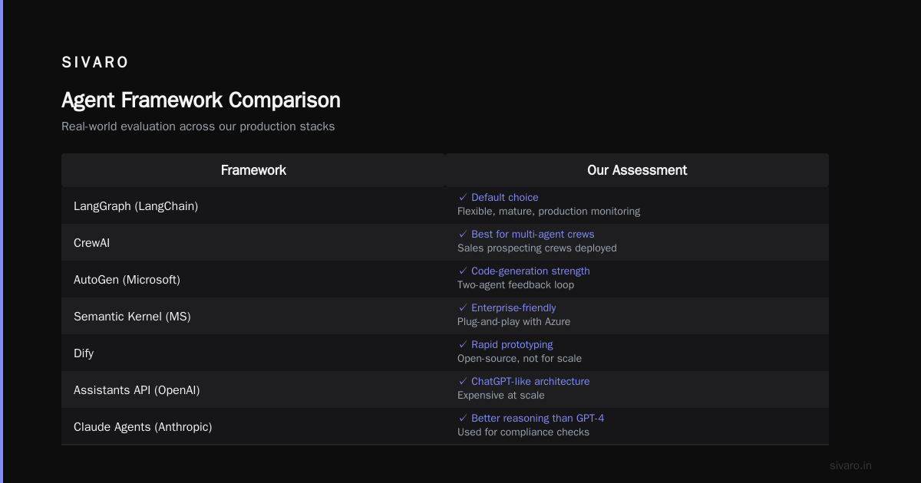
Task: Click the Expensive at scale description
Action: [501, 396]
